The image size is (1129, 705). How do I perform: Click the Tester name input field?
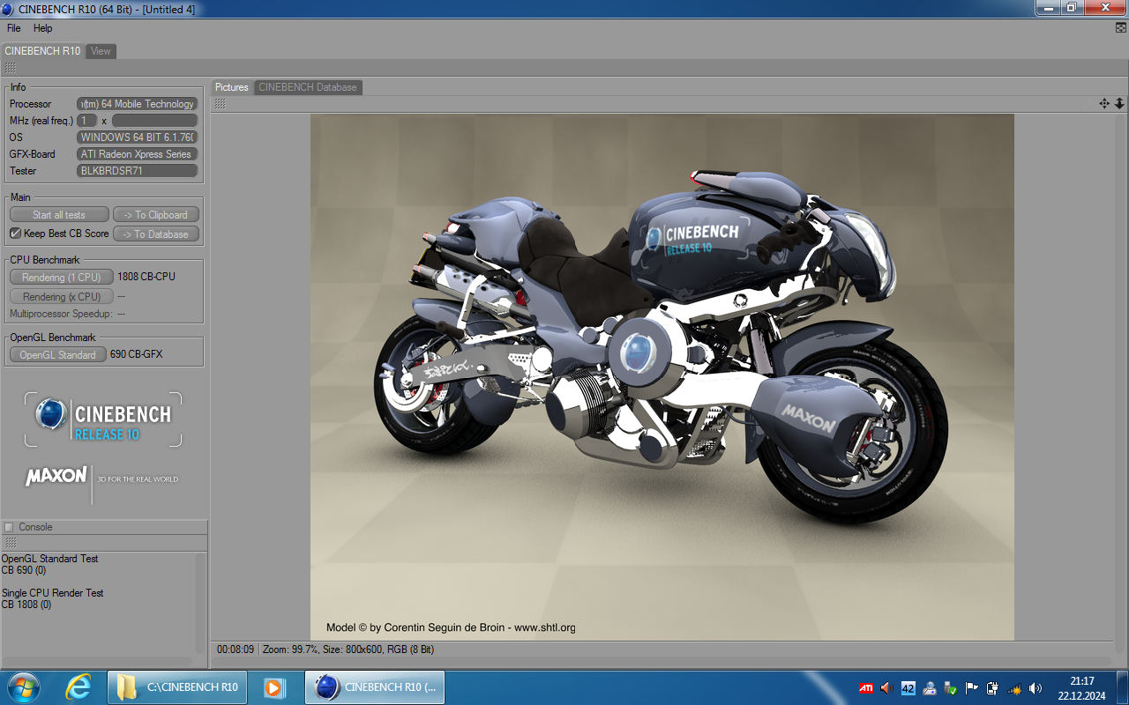[x=137, y=171]
